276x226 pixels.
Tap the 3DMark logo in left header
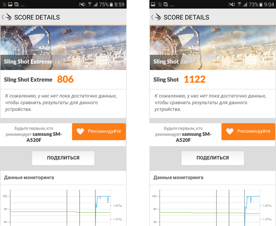[x=8, y=17]
